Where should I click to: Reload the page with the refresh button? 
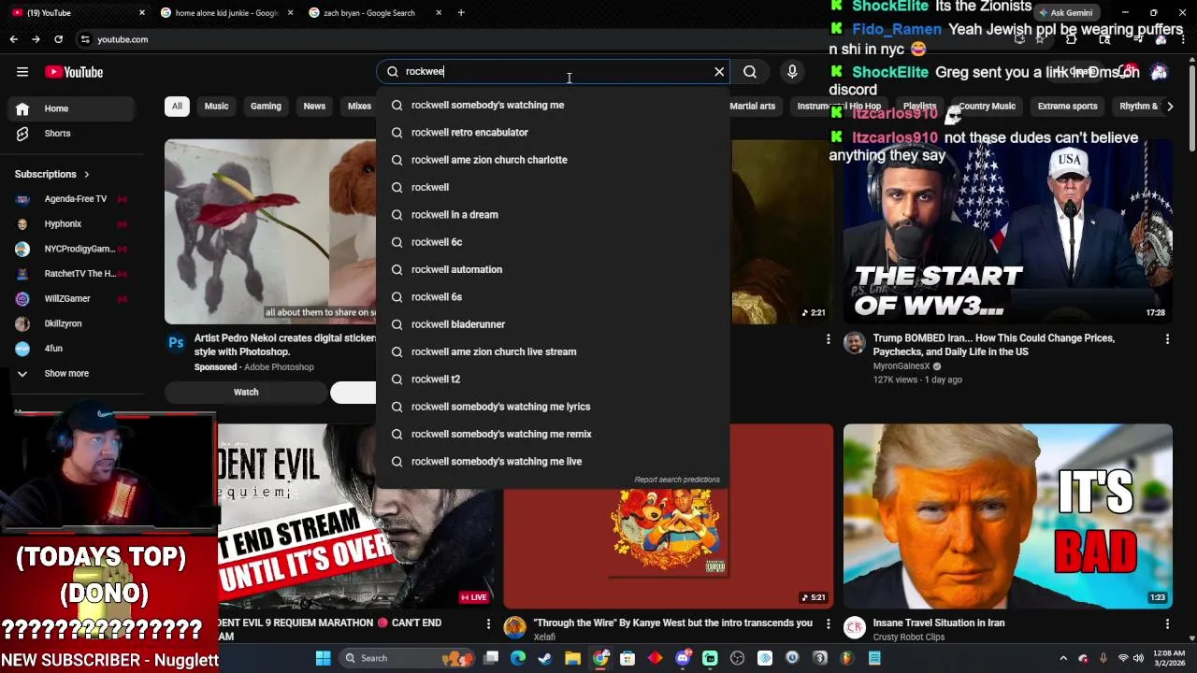tap(58, 39)
